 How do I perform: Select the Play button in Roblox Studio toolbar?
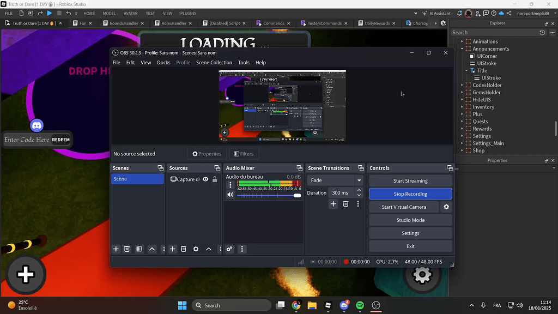[x=49, y=13]
